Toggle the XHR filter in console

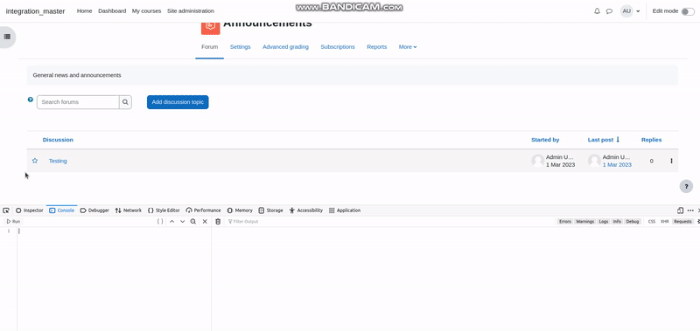[x=665, y=222]
